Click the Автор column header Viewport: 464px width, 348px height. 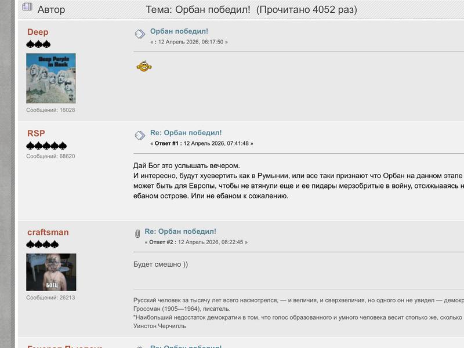click(x=51, y=10)
